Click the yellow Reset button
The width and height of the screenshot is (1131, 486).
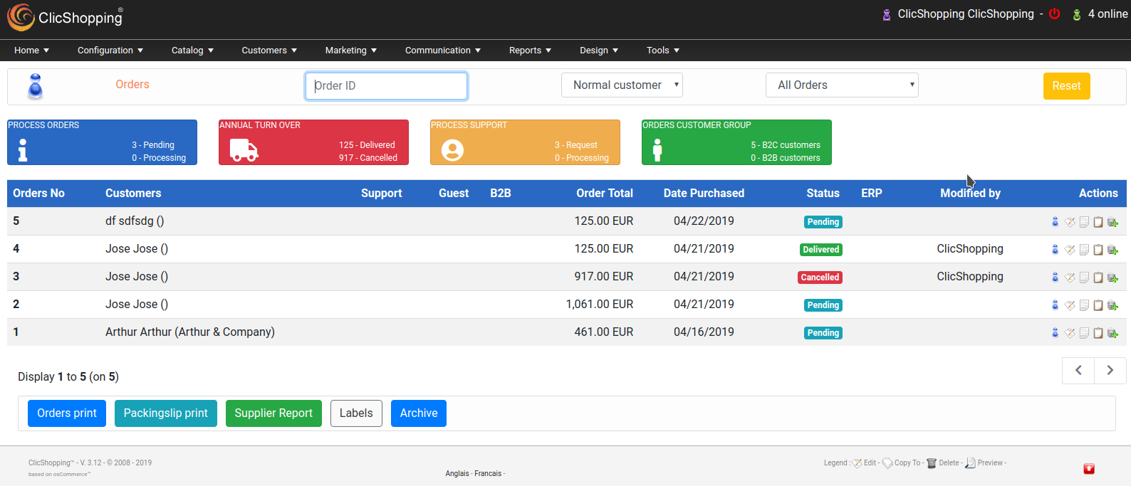click(1066, 85)
